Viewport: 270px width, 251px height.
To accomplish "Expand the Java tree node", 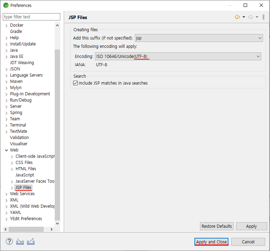I will 6,51.
